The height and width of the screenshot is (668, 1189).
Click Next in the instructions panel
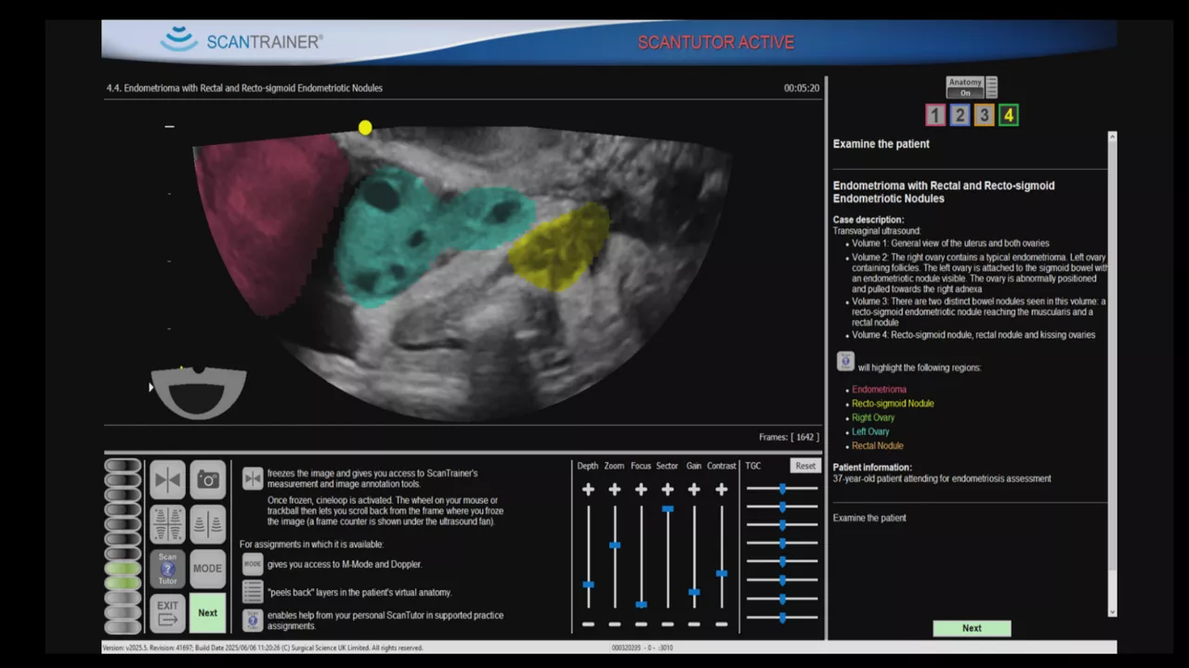pyautogui.click(x=972, y=628)
